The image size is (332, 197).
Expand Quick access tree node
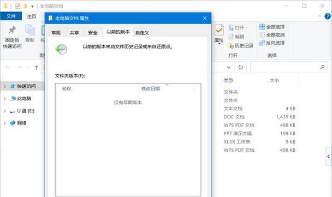(5, 86)
